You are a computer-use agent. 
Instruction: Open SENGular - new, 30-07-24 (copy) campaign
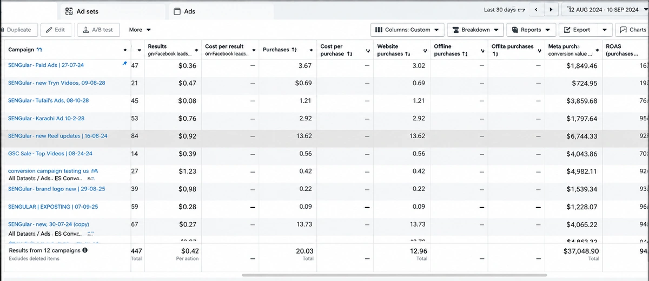click(x=49, y=224)
